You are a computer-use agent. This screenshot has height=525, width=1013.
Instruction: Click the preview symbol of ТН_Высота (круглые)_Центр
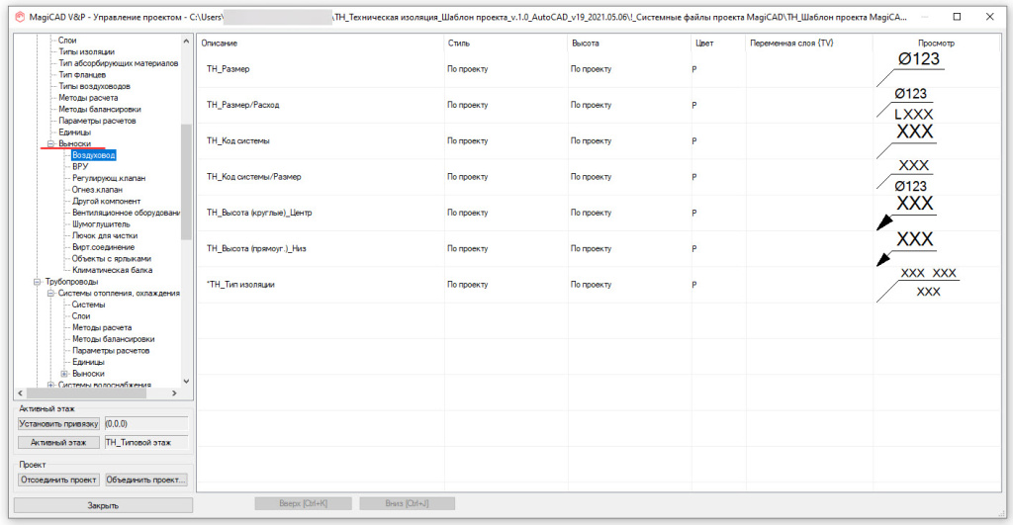pyautogui.click(x=910, y=211)
